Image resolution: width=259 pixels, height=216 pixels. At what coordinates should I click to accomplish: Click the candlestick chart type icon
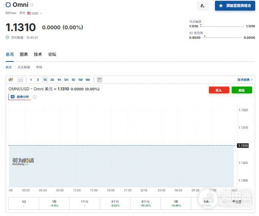[11, 79]
